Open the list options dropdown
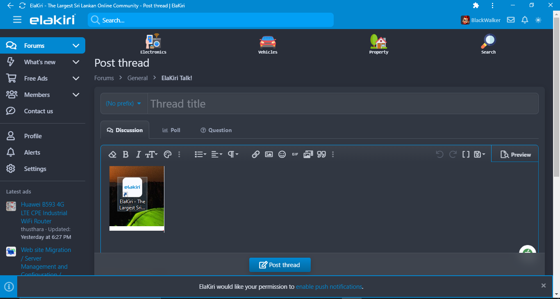This screenshot has width=560, height=299. click(200, 155)
